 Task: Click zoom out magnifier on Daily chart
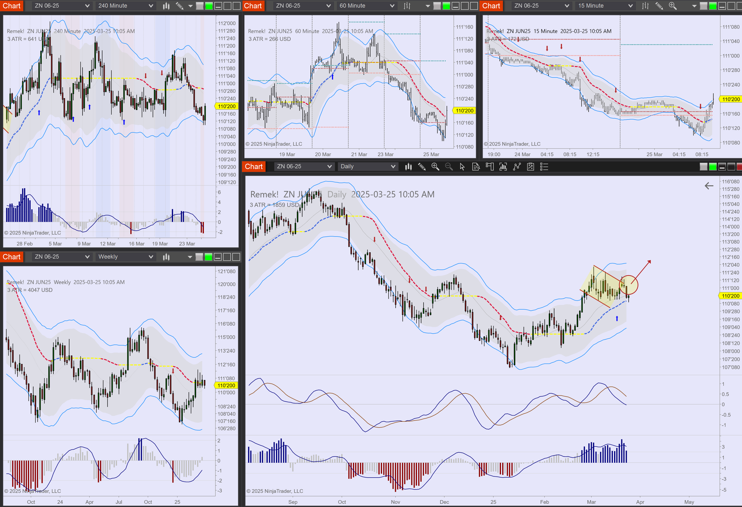[x=448, y=167]
